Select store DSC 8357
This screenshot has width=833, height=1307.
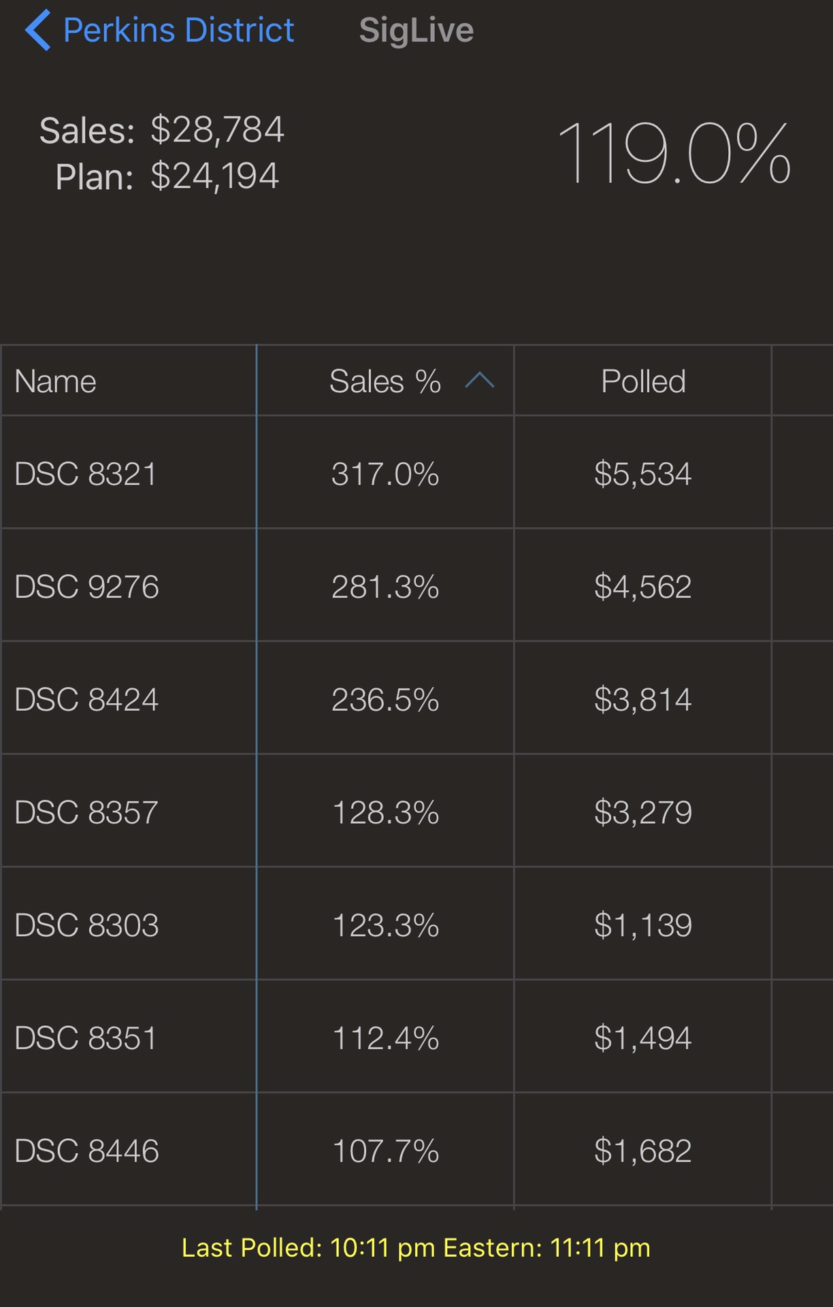[x=86, y=813]
